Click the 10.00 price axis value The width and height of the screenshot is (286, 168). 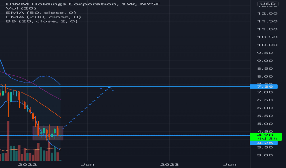coord(267,45)
